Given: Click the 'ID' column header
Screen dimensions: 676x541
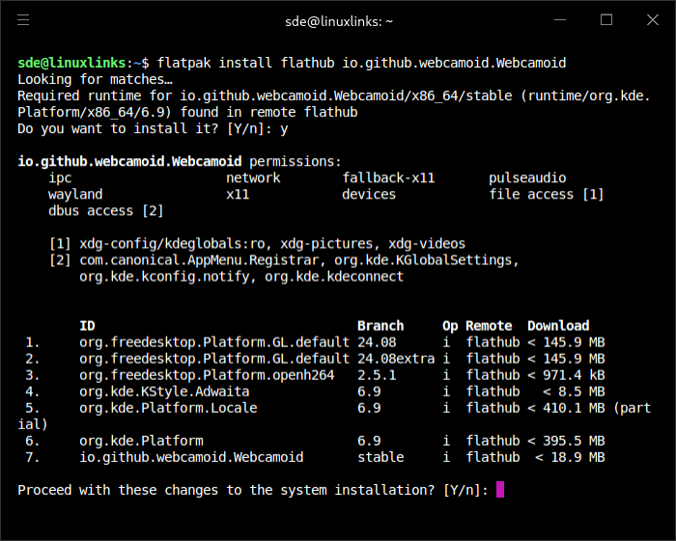Looking at the screenshot, I should [87, 326].
